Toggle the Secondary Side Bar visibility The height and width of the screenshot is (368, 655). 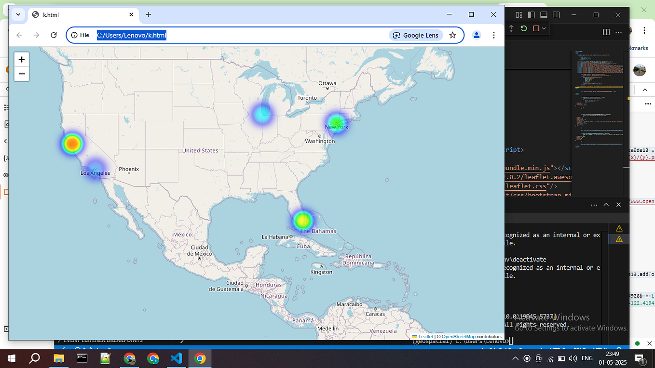click(x=556, y=15)
